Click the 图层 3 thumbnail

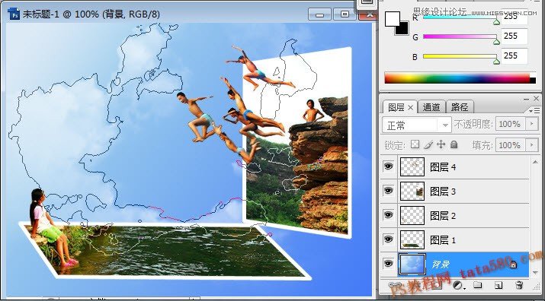tap(412, 191)
